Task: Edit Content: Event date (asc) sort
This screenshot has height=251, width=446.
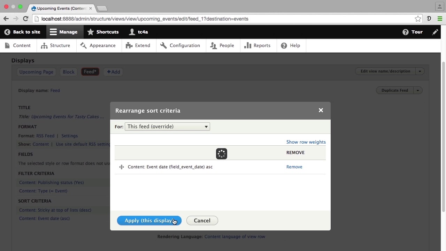Action: click(x=44, y=218)
